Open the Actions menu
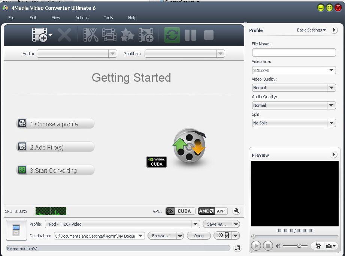The image size is (345, 256). click(x=82, y=18)
